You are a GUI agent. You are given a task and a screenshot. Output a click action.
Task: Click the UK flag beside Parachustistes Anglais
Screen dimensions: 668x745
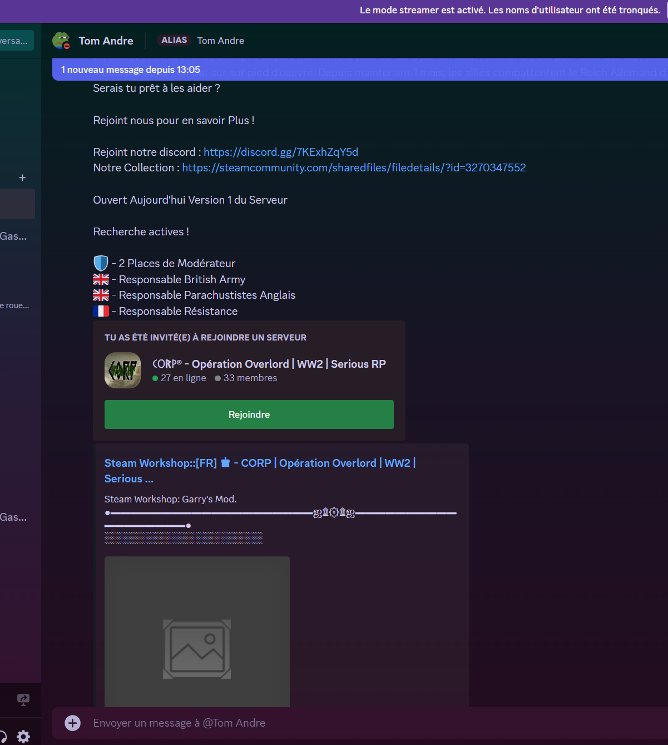[101, 295]
